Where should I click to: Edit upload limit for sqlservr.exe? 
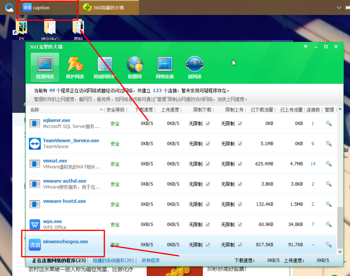[240, 123]
